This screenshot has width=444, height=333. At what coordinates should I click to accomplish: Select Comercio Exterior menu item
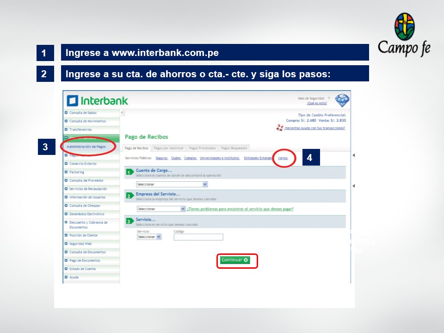[83, 164]
